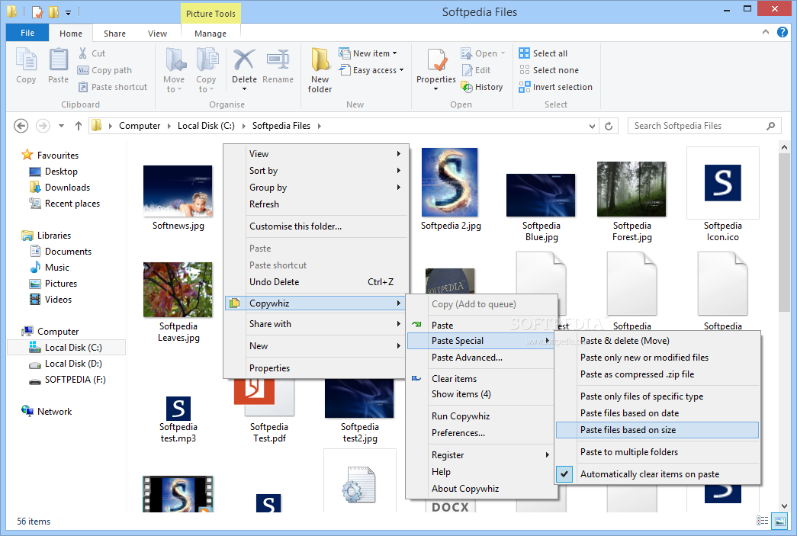Screen dimensions: 797x536
Task: Open the File tab
Action: [27, 33]
